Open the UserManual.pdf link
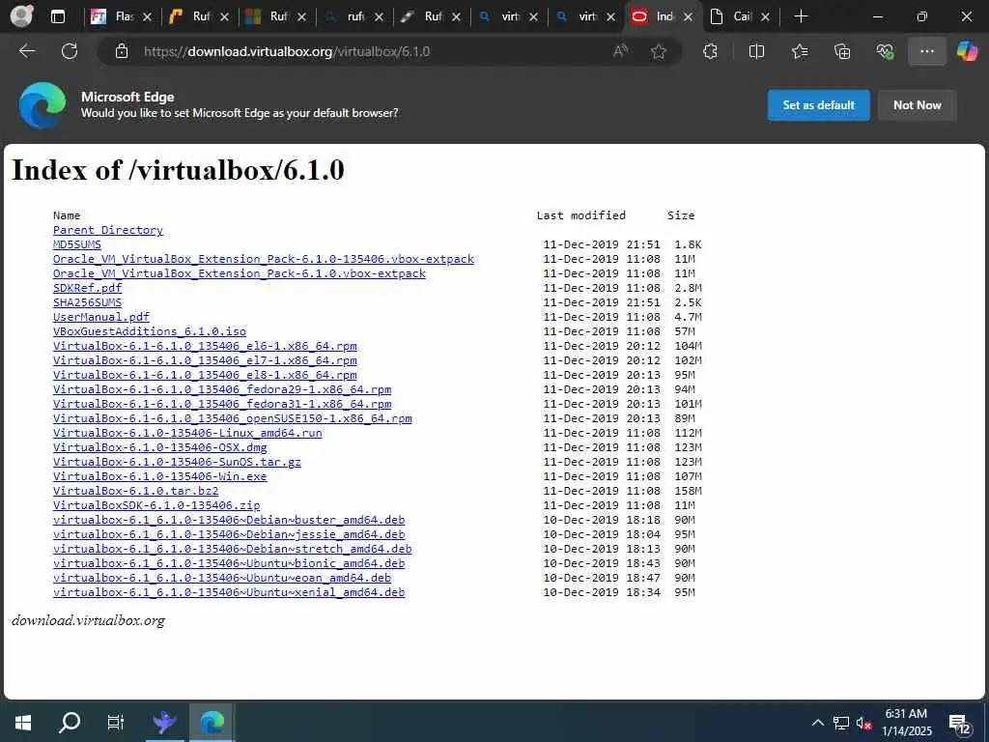Image resolution: width=989 pixels, height=742 pixels. click(x=100, y=317)
